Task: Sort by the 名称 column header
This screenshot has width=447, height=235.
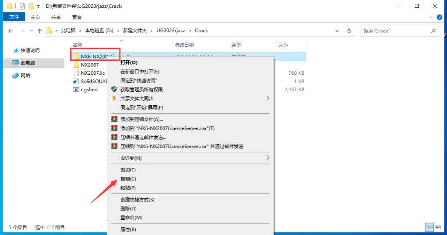Action: tap(77, 45)
